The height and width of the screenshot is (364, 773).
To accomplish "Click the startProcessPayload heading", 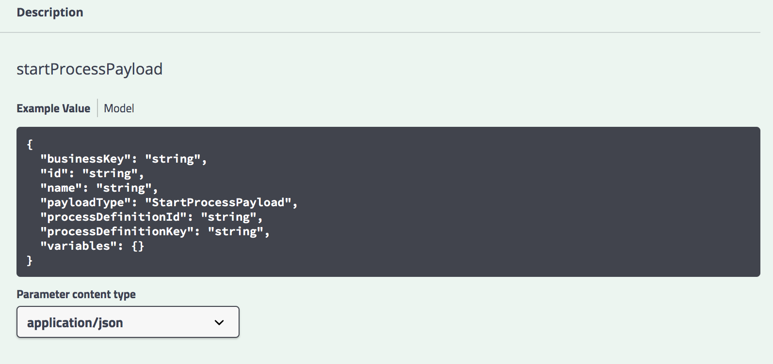I will (x=89, y=69).
